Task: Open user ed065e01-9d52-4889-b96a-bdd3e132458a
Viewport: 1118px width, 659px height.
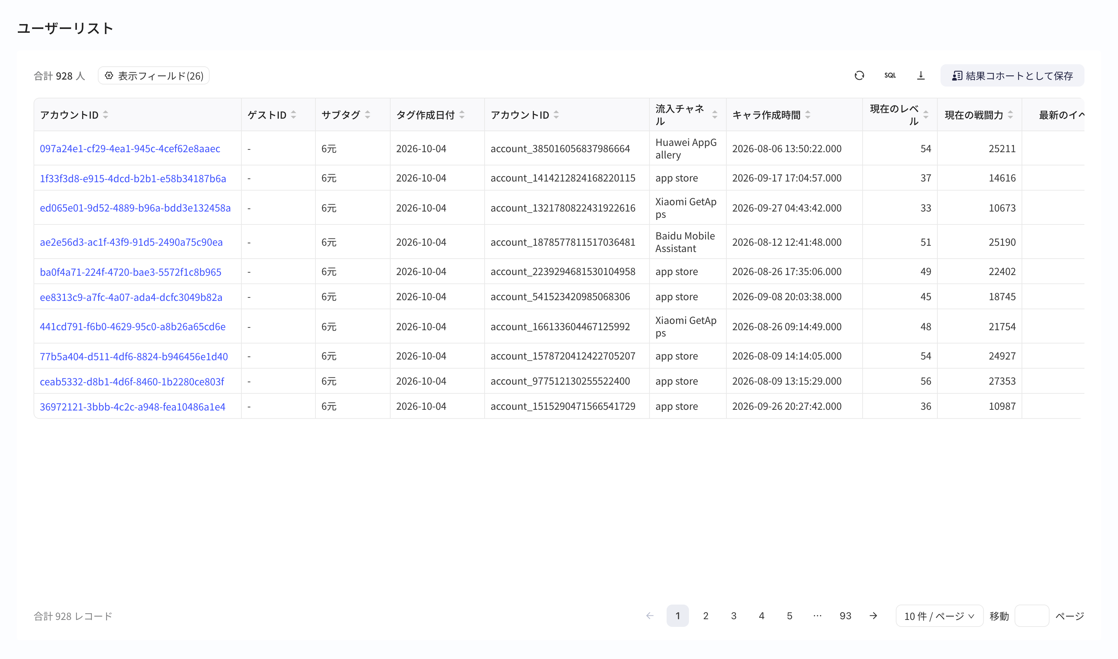Action: [135, 208]
